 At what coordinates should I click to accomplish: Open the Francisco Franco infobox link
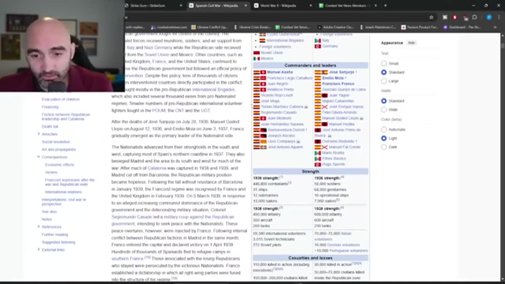338,84
